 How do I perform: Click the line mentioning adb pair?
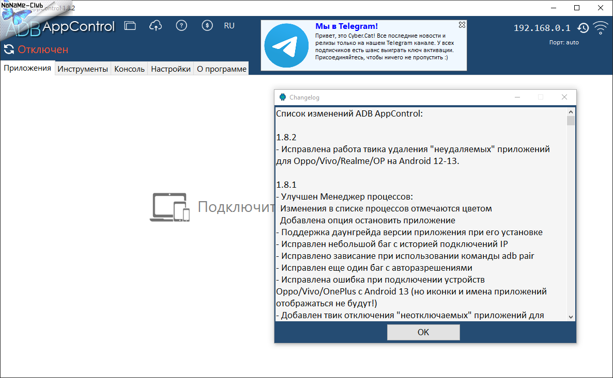click(x=405, y=256)
